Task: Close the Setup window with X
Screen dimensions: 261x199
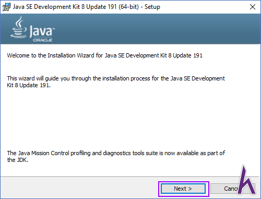Action: point(253,7)
